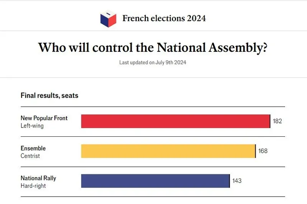Click the 182 seats value
Screen dimensions: 307x204
(x=277, y=121)
